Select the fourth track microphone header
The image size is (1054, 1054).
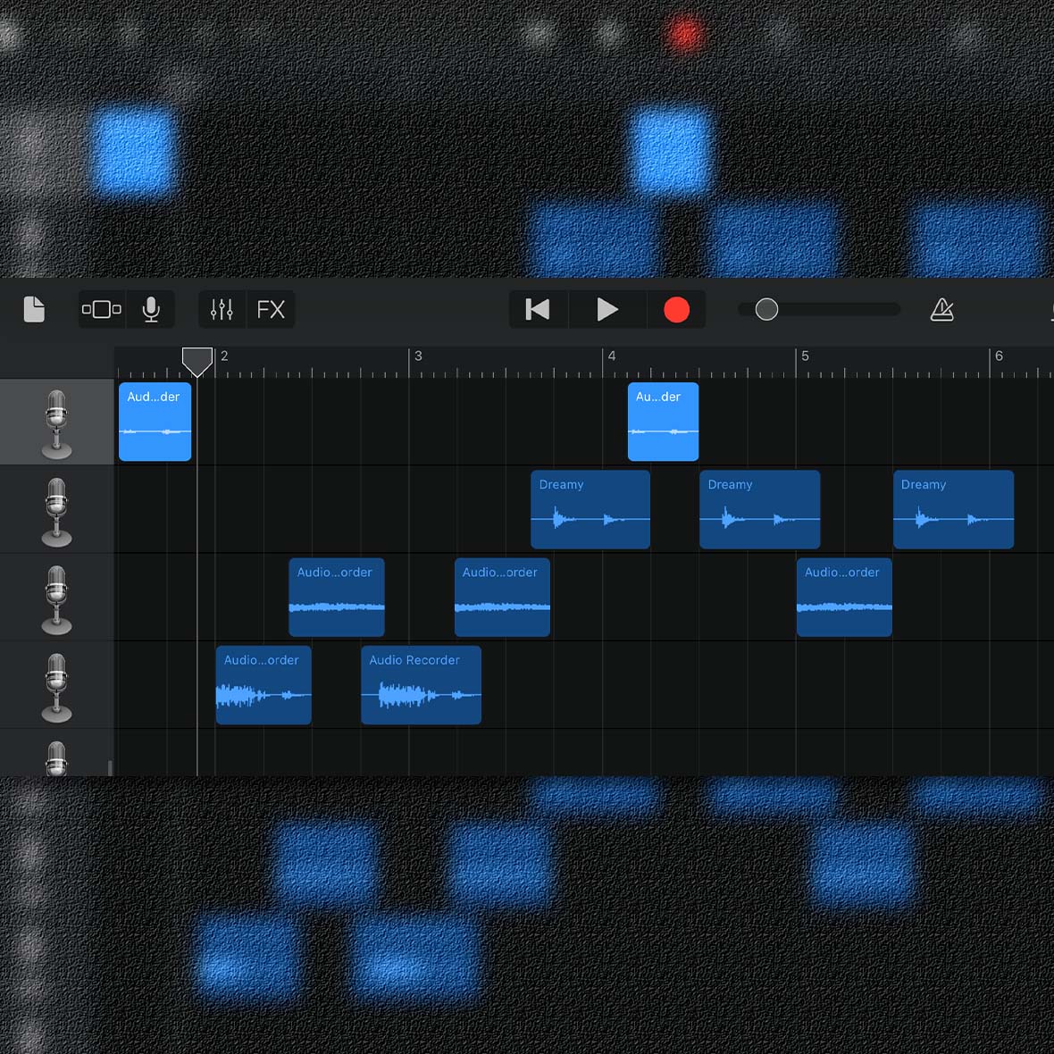(56, 686)
